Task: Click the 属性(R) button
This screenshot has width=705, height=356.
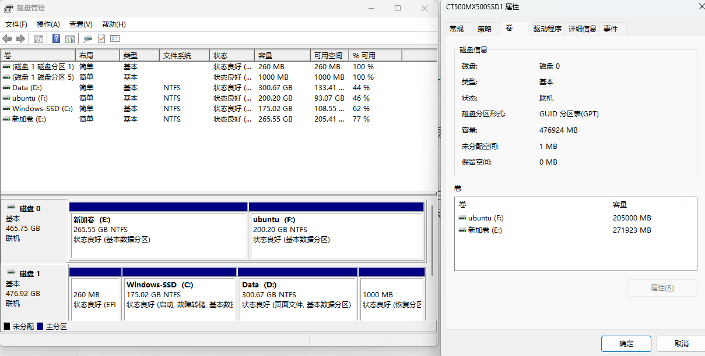Action: tap(662, 288)
